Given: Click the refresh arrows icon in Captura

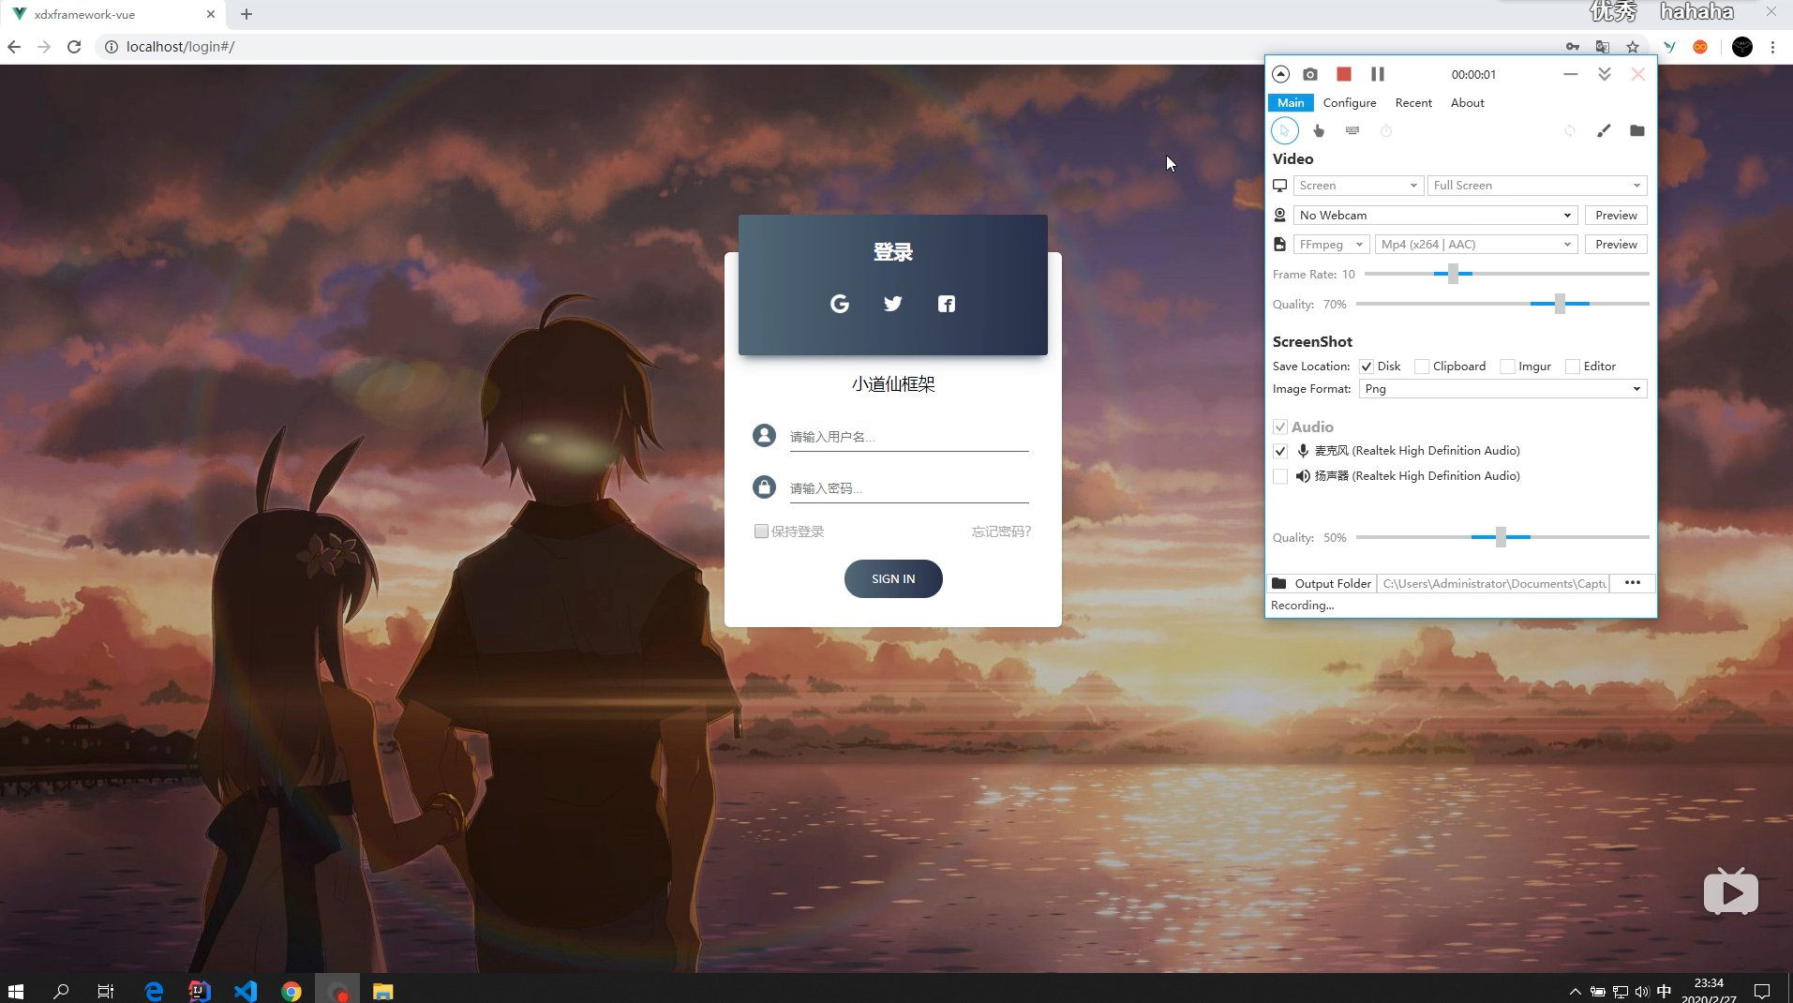Looking at the screenshot, I should (1570, 130).
